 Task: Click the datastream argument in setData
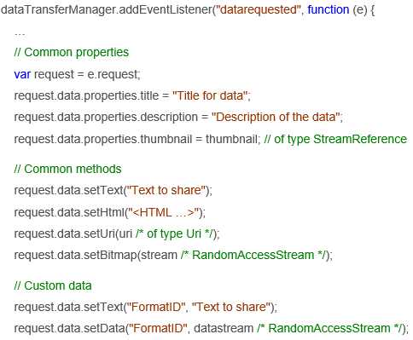coord(224,329)
